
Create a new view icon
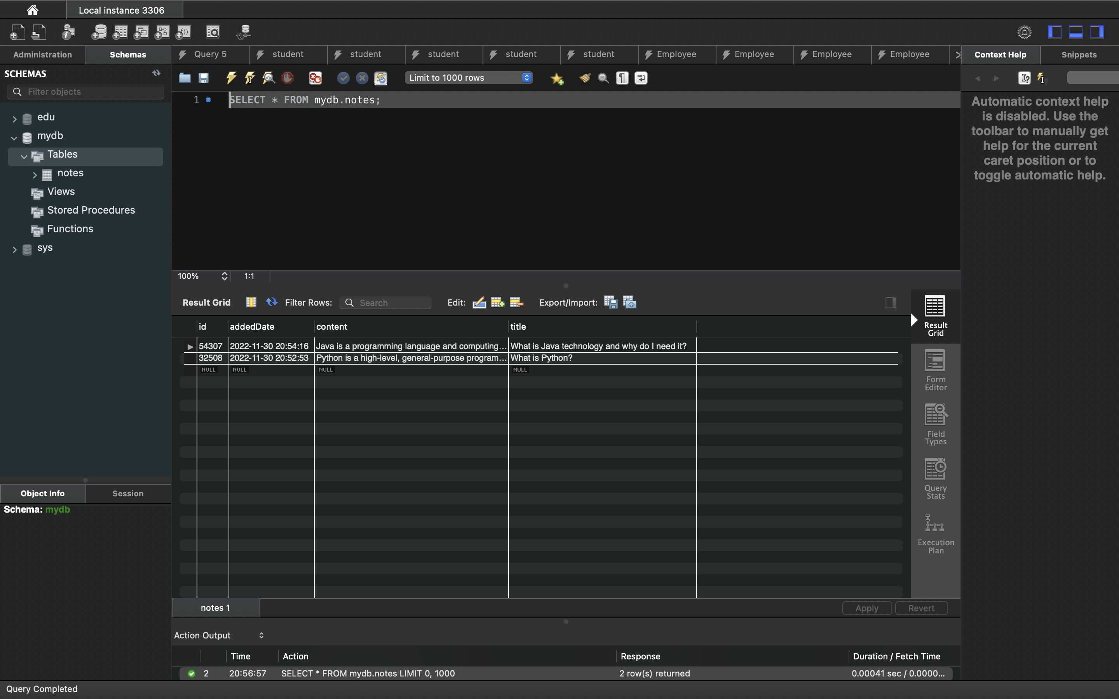coord(141,32)
